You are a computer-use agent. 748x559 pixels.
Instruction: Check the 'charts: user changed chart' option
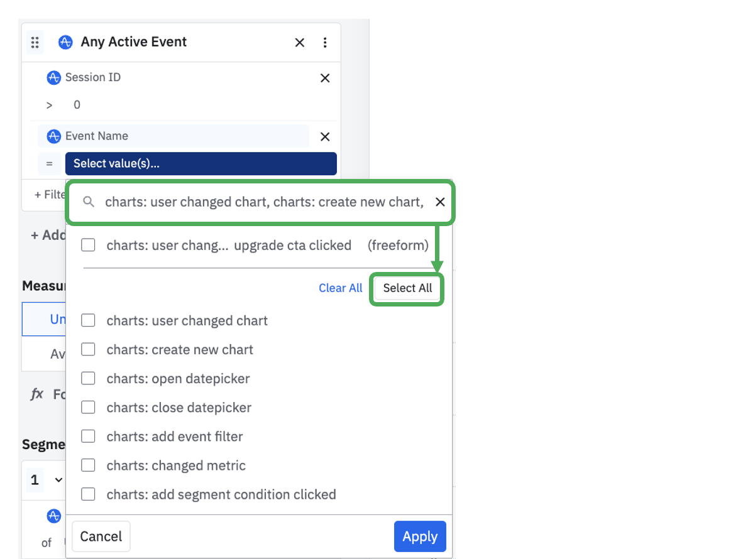pos(89,320)
